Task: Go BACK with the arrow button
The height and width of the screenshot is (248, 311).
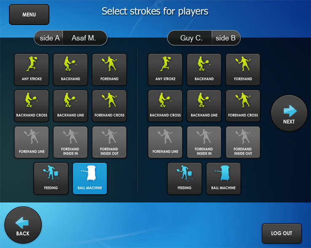Action: [23, 225]
